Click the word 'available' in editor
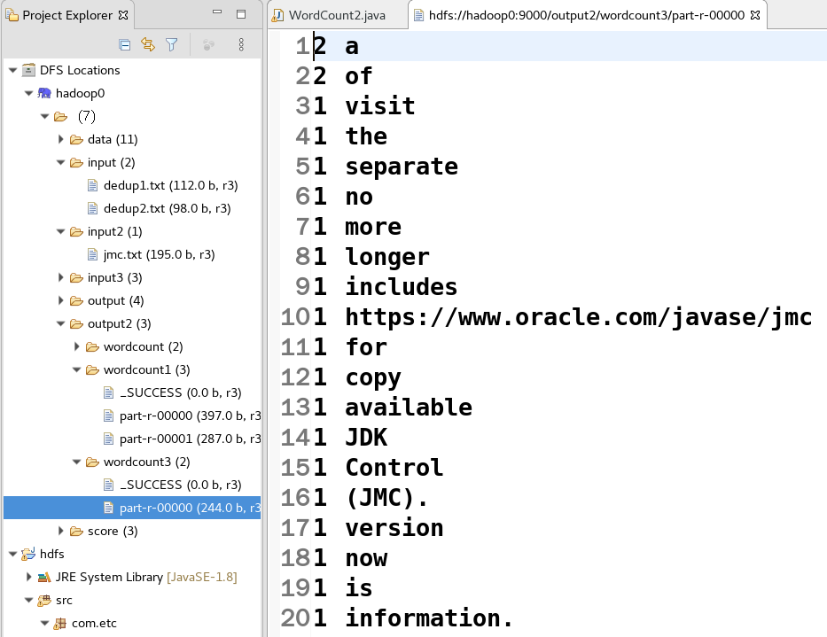This screenshot has height=637, width=827. pyautogui.click(x=409, y=407)
